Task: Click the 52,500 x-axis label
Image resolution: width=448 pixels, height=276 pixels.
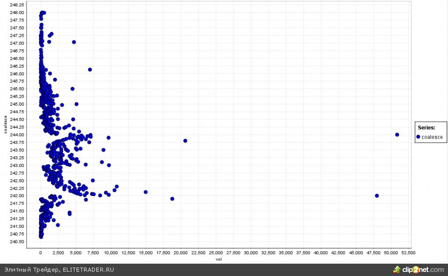Action: point(408,253)
